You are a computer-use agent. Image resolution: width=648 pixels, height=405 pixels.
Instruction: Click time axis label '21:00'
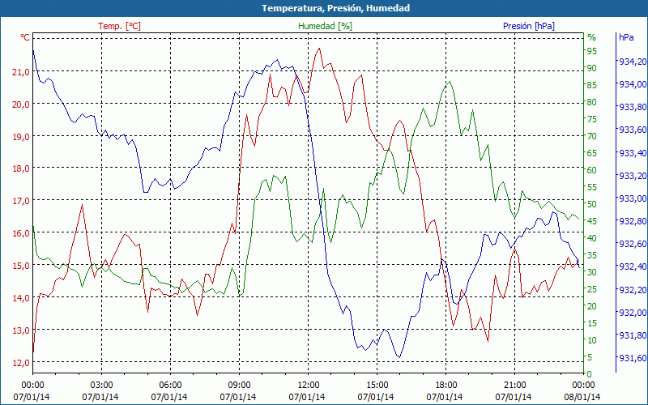514,386
